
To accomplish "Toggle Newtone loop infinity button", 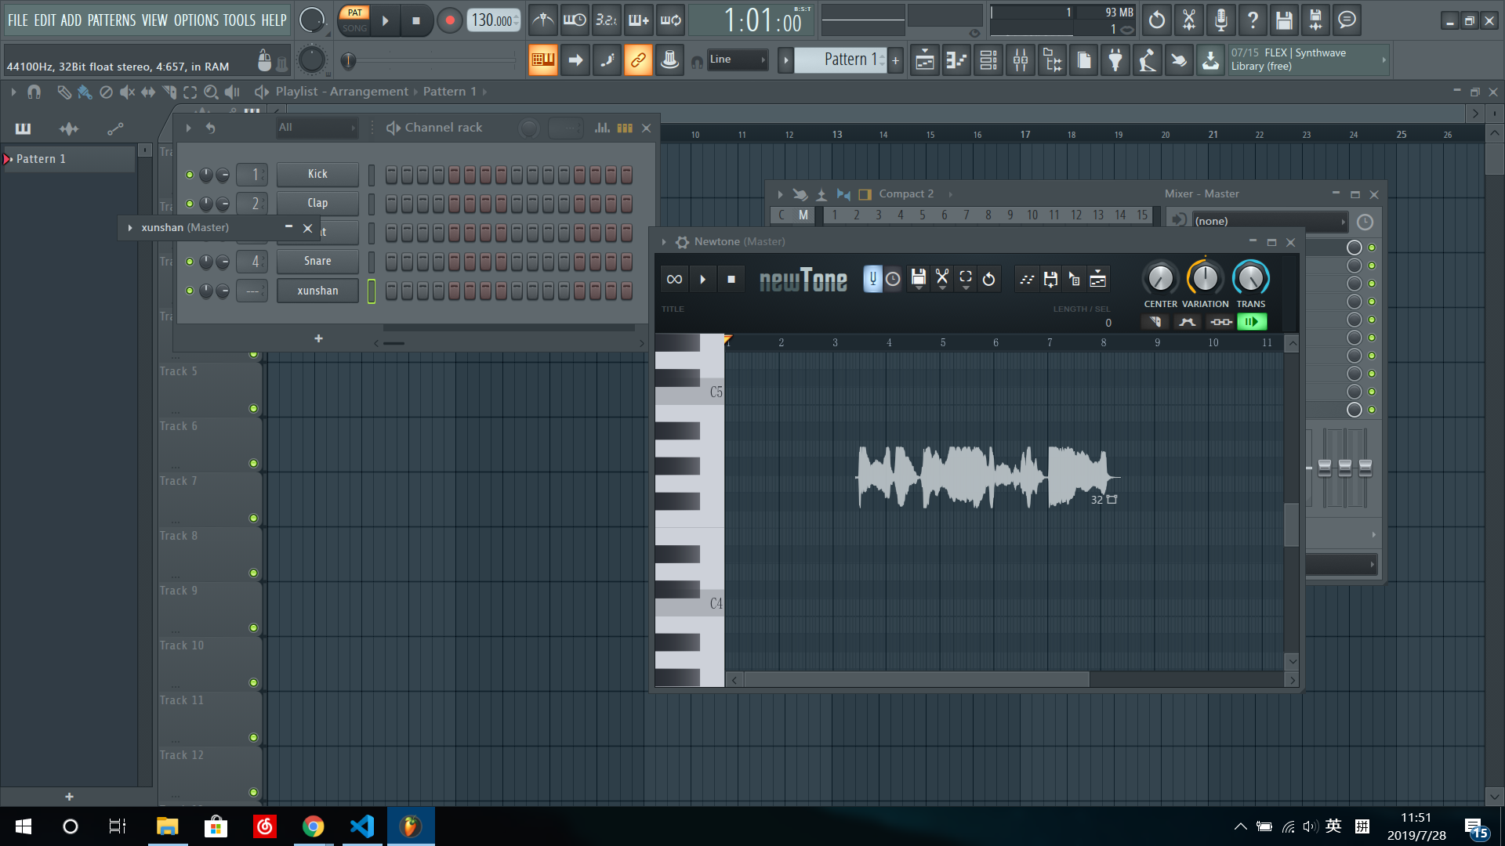I will [x=674, y=279].
